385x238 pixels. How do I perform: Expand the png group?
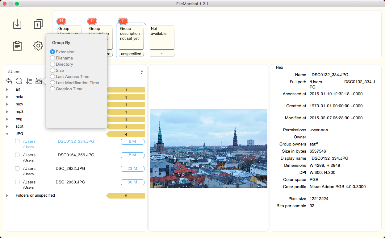[7, 119]
